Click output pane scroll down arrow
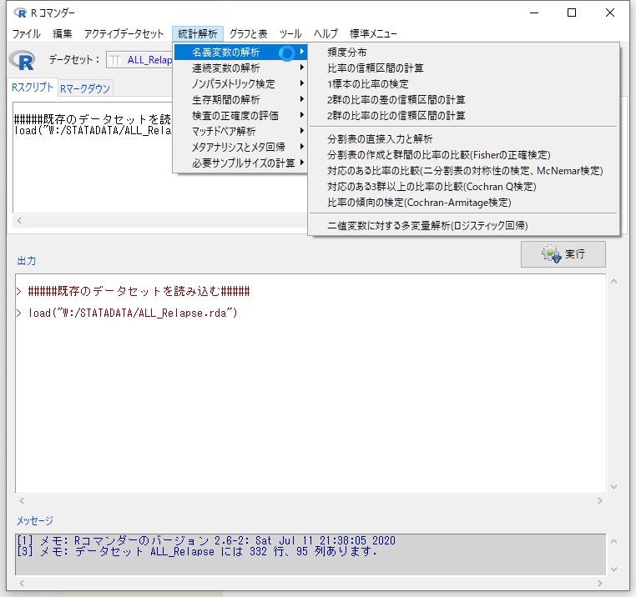Viewport: 636px width, 597px height. pos(613,486)
